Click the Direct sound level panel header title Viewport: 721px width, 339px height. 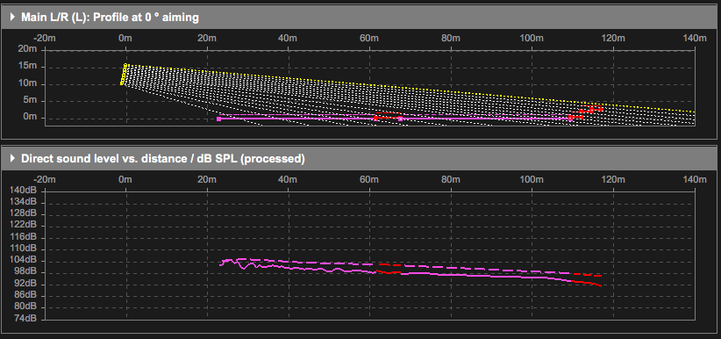click(x=163, y=159)
